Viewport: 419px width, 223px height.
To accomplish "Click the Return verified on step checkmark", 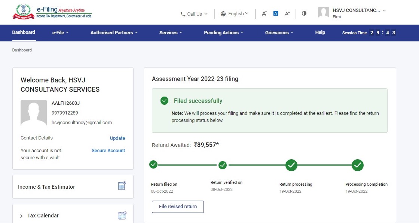I will pyautogui.click(x=223, y=165).
